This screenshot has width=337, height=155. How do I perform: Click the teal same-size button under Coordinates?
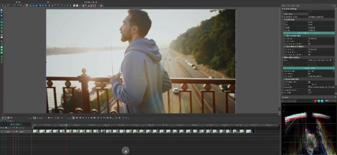coord(308,33)
